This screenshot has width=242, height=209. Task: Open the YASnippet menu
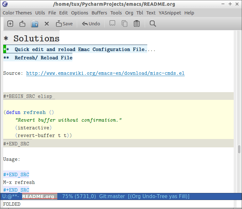click(x=170, y=13)
